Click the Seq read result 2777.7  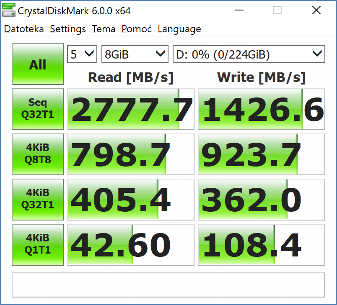(131, 109)
